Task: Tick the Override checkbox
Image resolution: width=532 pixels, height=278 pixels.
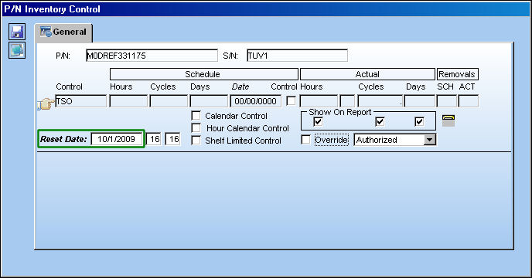Action: (305, 139)
